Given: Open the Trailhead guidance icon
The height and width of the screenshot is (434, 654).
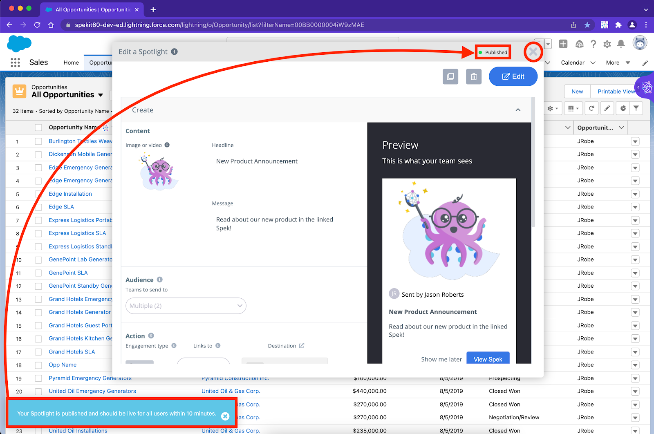Looking at the screenshot, I should point(579,44).
